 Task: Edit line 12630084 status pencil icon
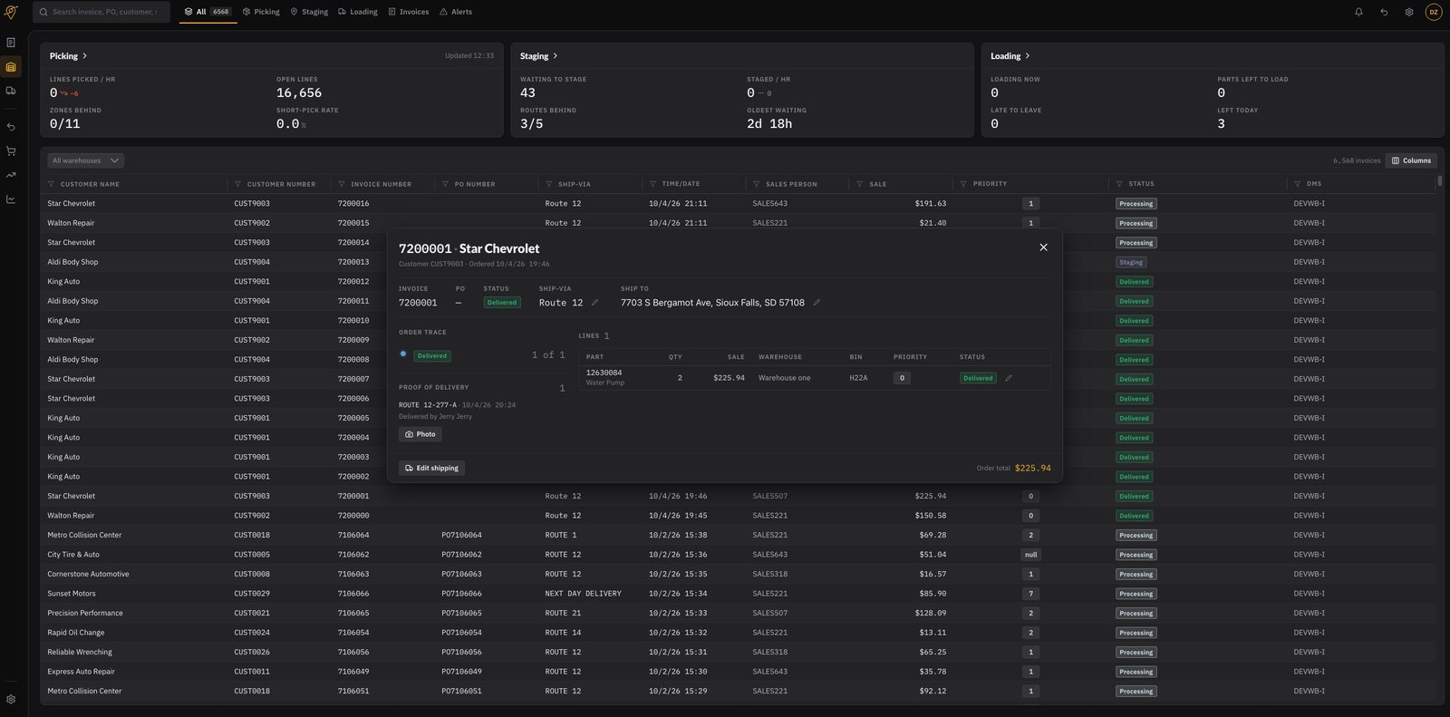coord(1009,378)
